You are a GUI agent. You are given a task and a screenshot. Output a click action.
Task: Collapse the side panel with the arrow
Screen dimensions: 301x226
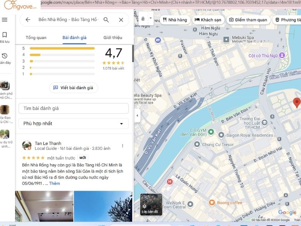click(x=137, y=116)
